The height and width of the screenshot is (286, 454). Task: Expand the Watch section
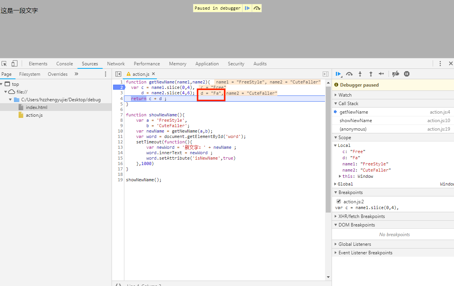[345, 95]
